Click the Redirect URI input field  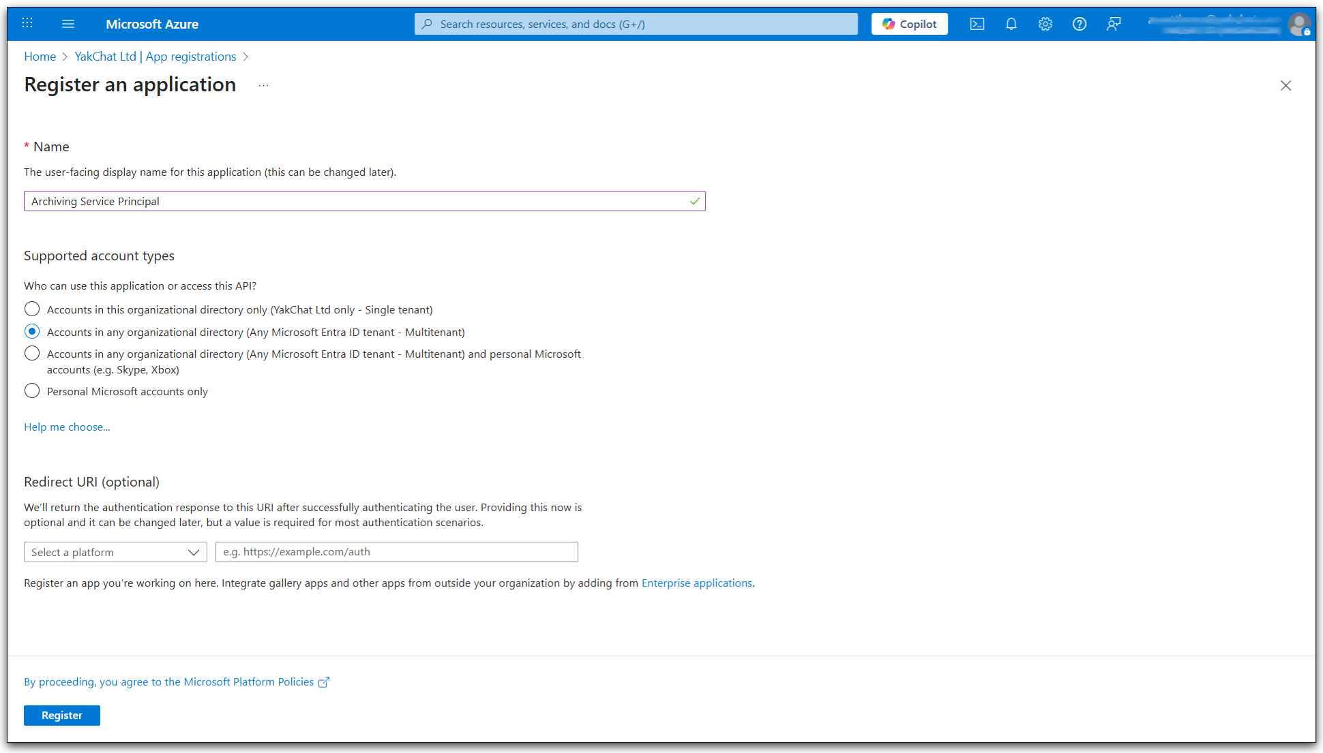click(396, 552)
